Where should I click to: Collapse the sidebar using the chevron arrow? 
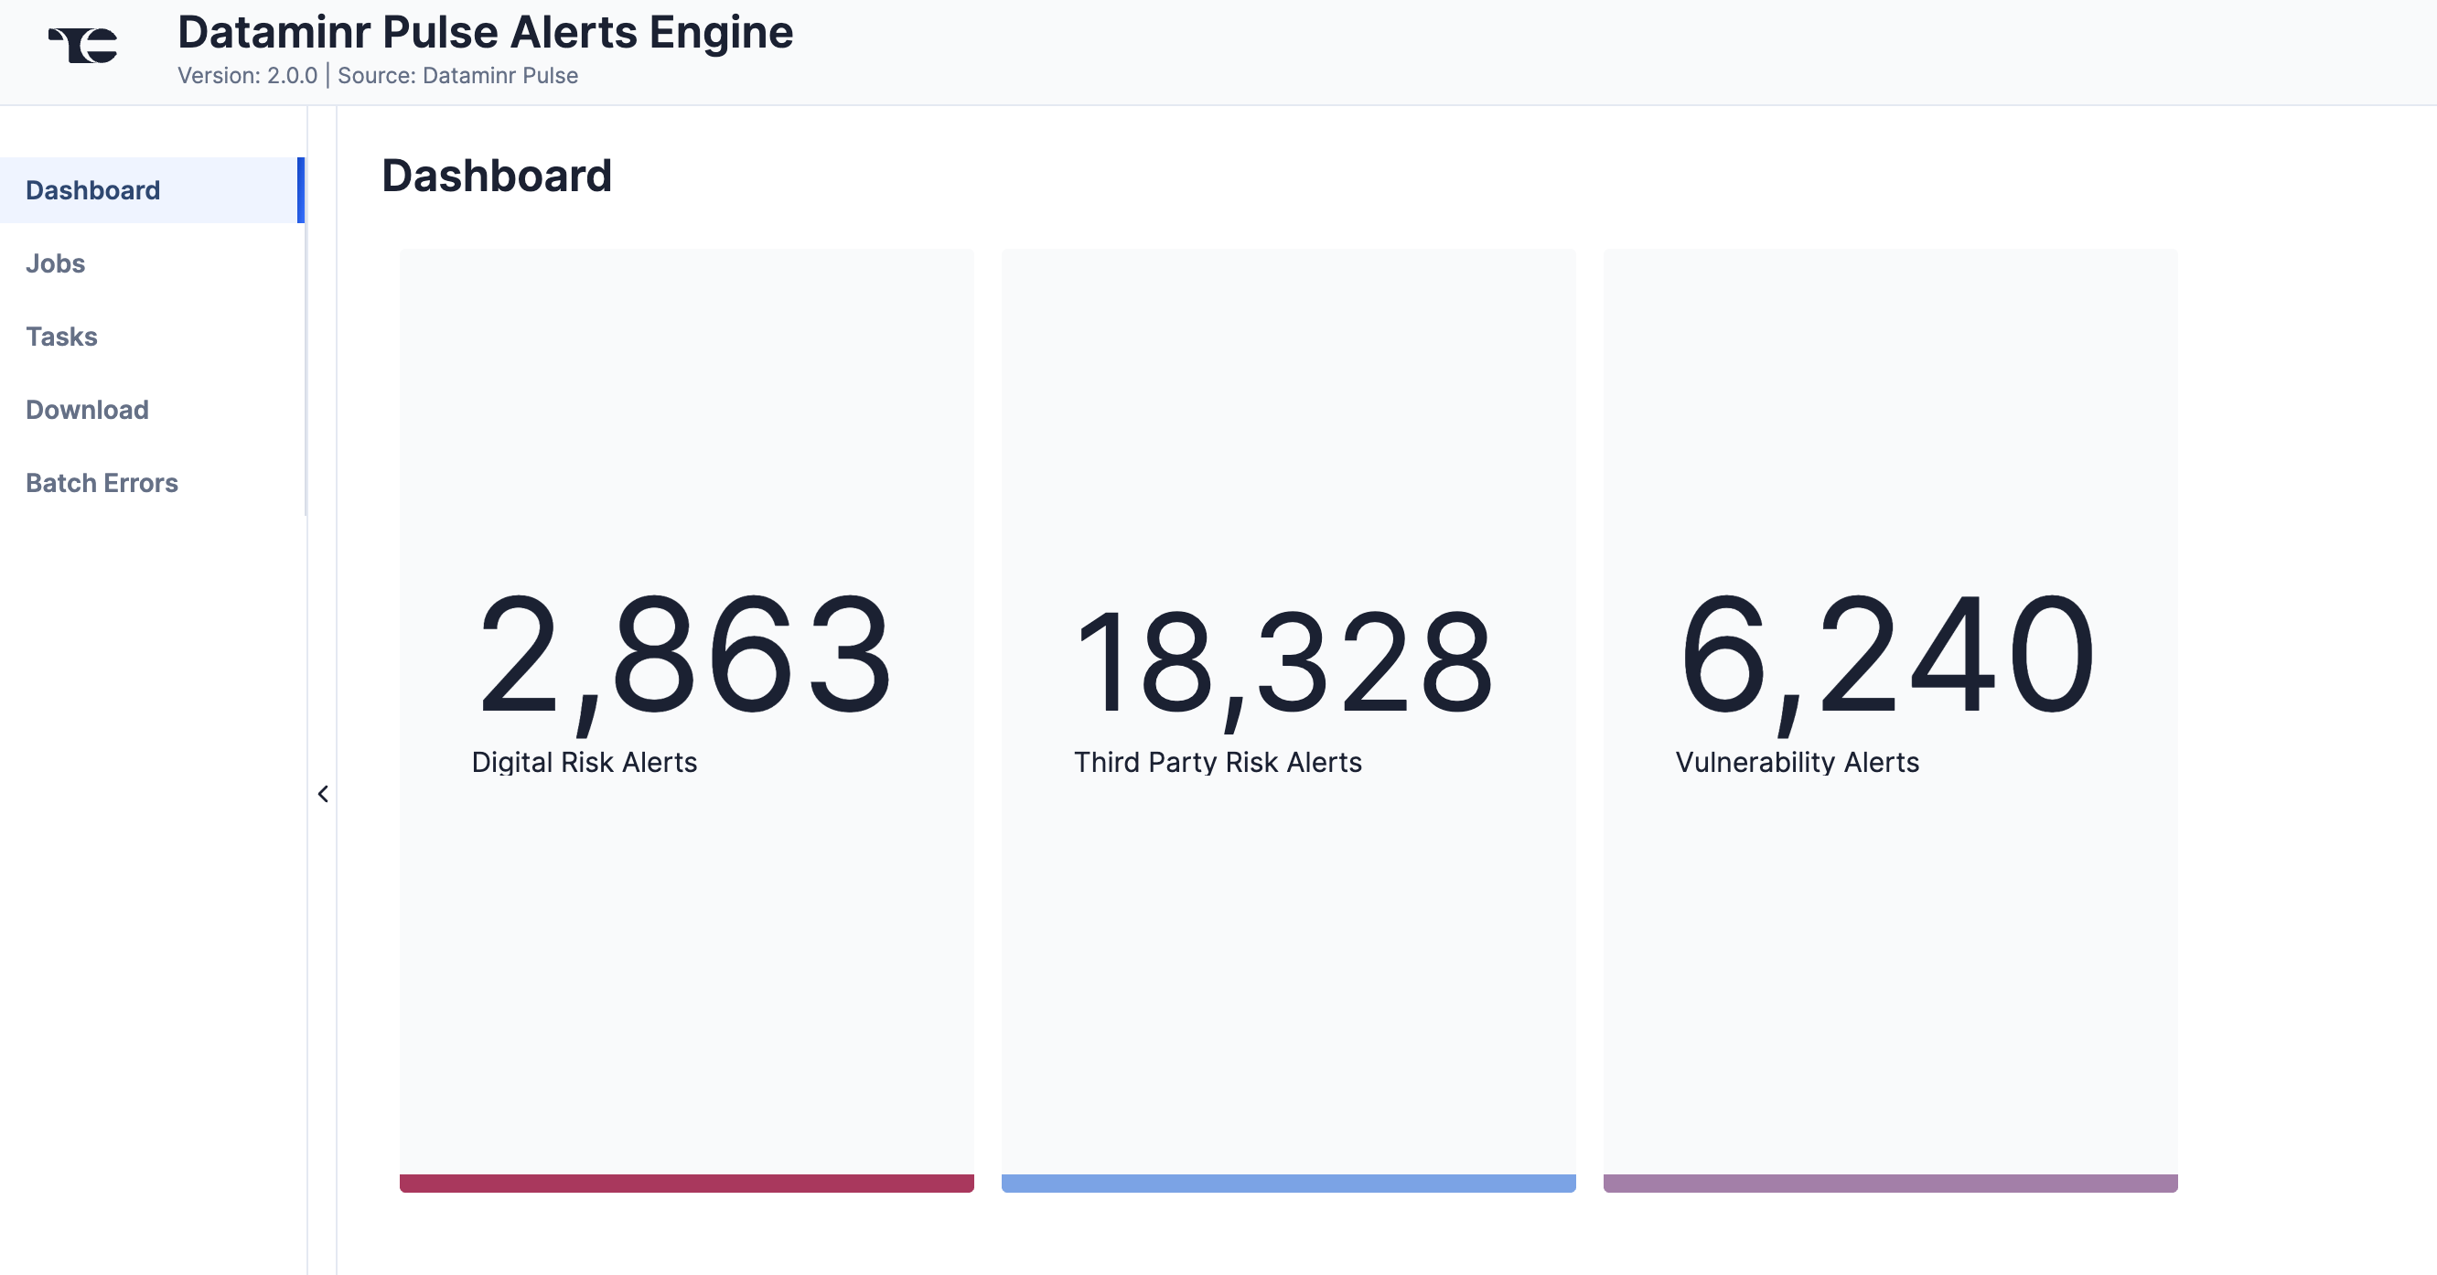pyautogui.click(x=323, y=794)
